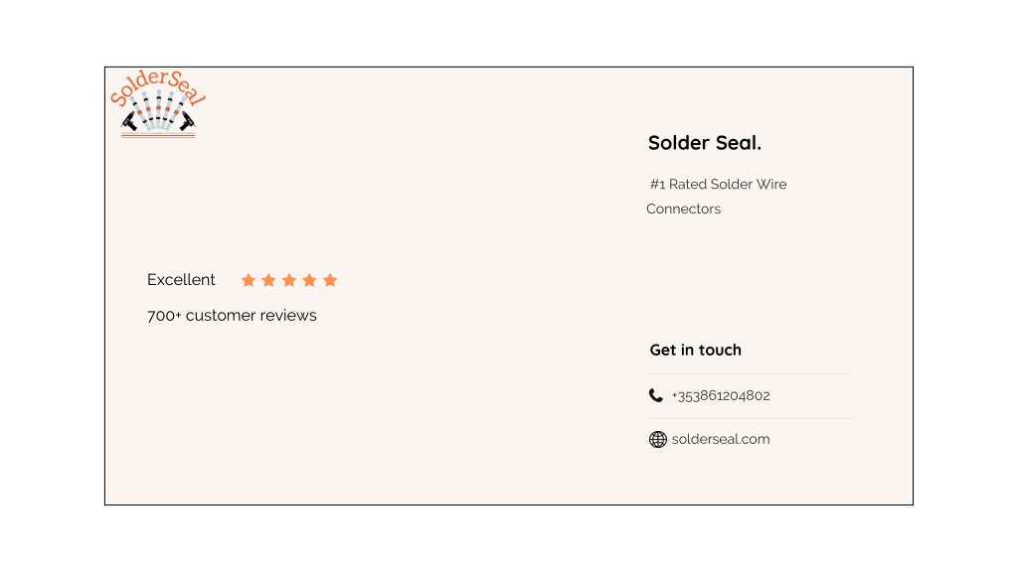Click the "Excellent" rating label
The width and height of the screenshot is (1018, 572).
tap(181, 279)
